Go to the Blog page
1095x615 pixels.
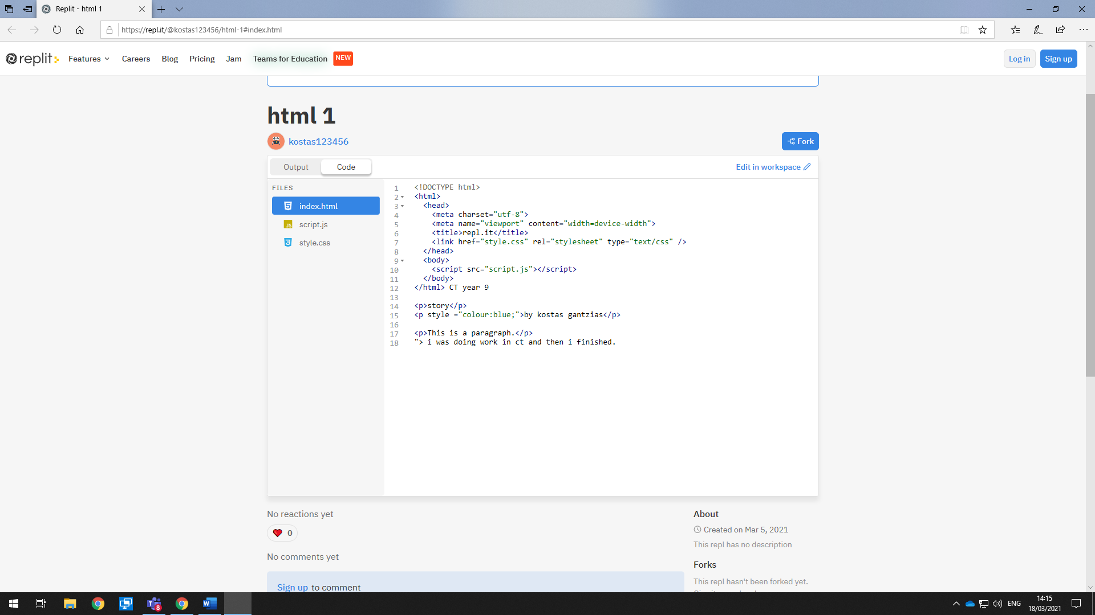pos(169,59)
